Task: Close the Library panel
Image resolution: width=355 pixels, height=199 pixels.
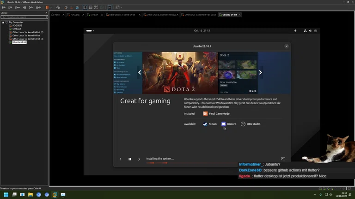Action: (46, 13)
